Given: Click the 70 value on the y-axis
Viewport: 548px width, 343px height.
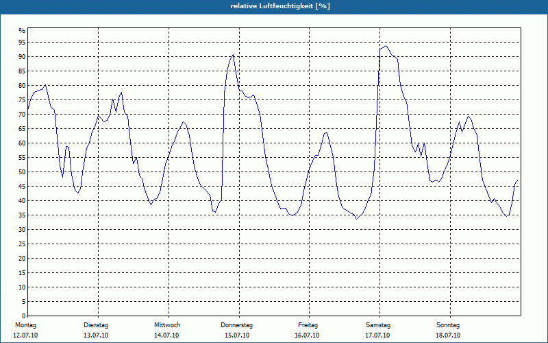Looking at the screenshot, I should (22, 115).
